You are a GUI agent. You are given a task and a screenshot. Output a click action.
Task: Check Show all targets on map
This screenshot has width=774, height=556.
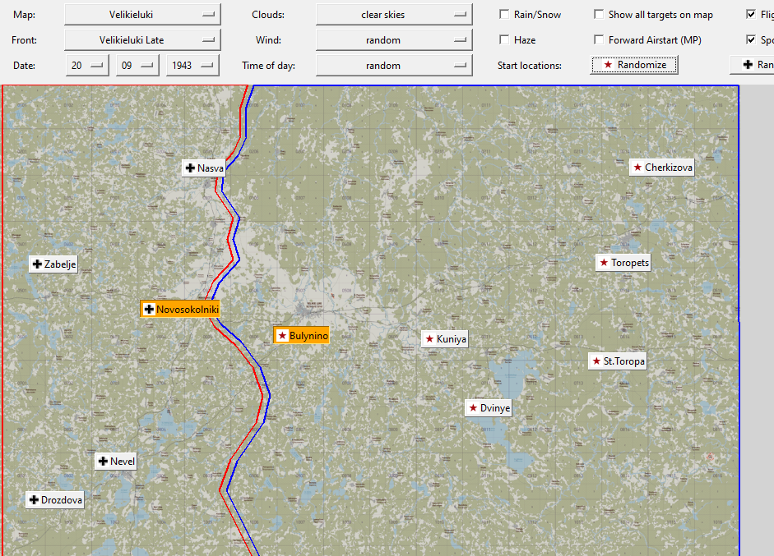pos(599,14)
